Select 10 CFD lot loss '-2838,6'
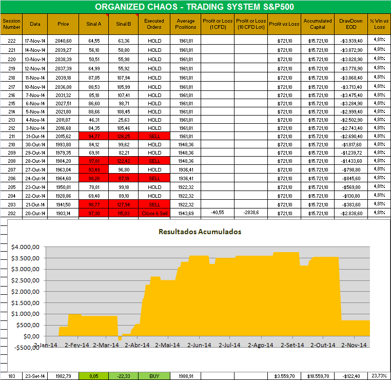The width and height of the screenshot is (391, 380). pos(251,213)
